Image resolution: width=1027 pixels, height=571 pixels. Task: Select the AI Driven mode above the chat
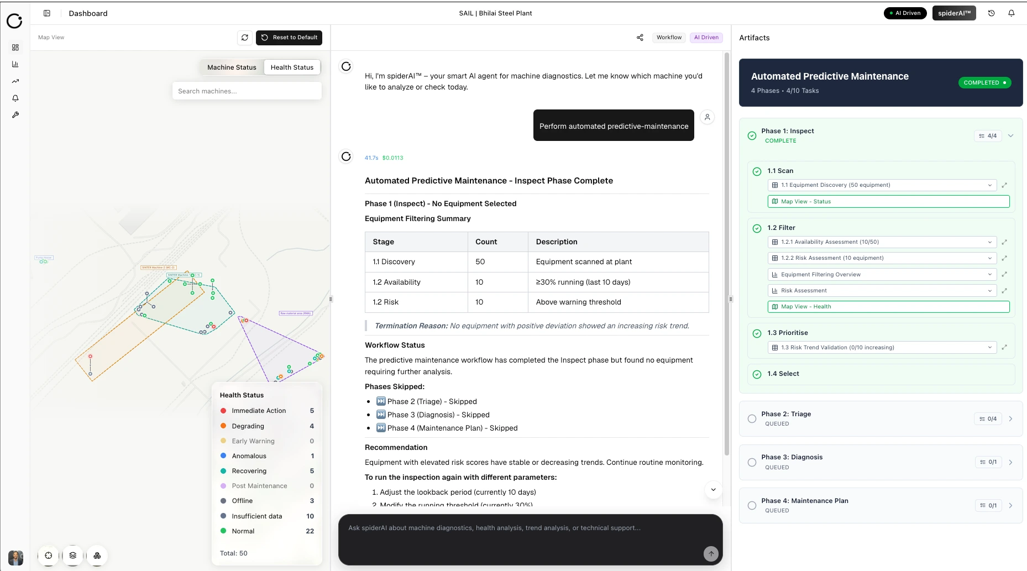pos(706,38)
